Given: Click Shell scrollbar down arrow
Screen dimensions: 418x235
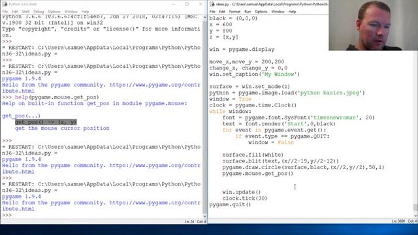Looking at the screenshot, I should coord(204,216).
